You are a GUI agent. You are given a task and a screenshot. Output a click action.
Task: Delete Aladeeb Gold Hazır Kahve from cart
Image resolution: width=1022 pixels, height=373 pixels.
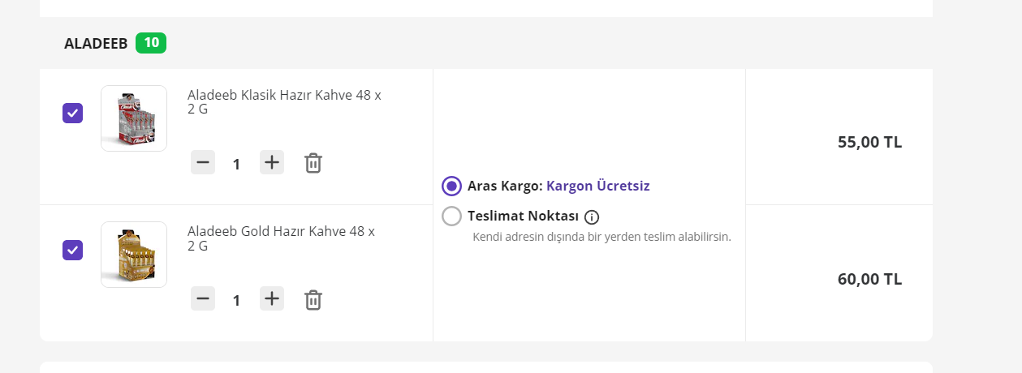[313, 300]
